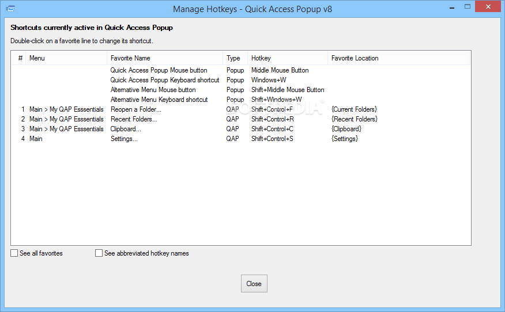The width and height of the screenshot is (505, 312).
Task: Click the {Settings} location cell
Action: coord(345,139)
